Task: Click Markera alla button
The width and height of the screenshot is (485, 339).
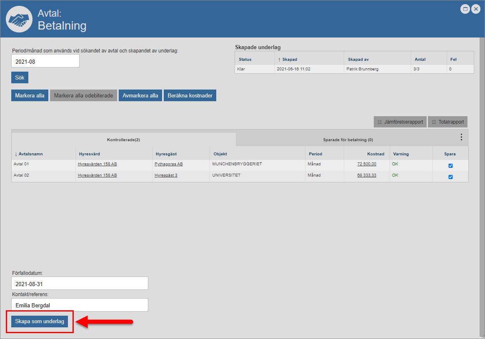Action: [30, 95]
